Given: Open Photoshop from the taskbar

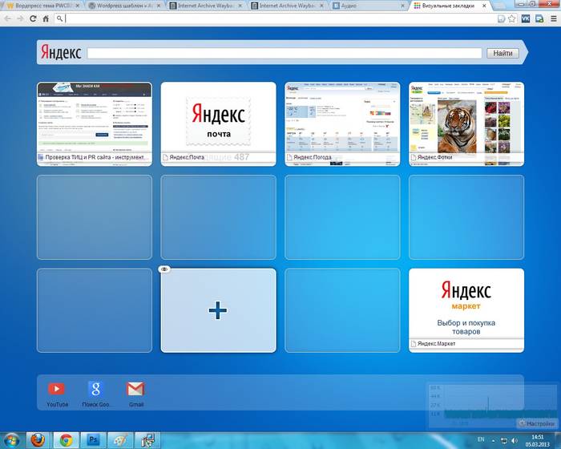Looking at the screenshot, I should [x=93, y=440].
